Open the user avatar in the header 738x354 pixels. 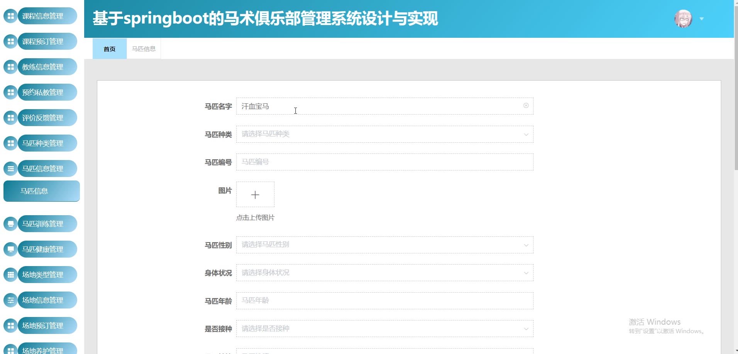(x=683, y=19)
